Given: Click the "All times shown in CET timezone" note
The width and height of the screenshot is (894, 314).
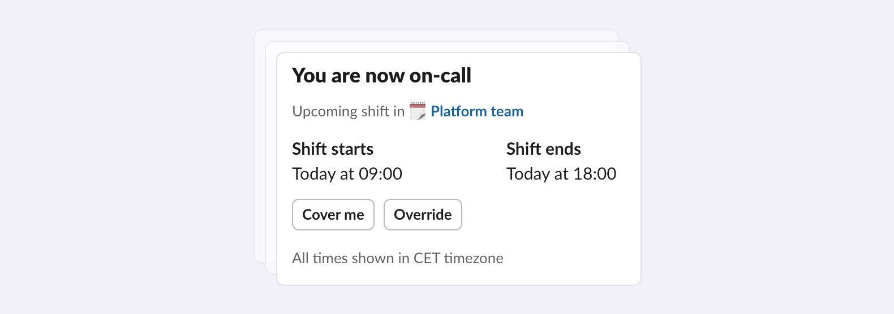Looking at the screenshot, I should (397, 258).
